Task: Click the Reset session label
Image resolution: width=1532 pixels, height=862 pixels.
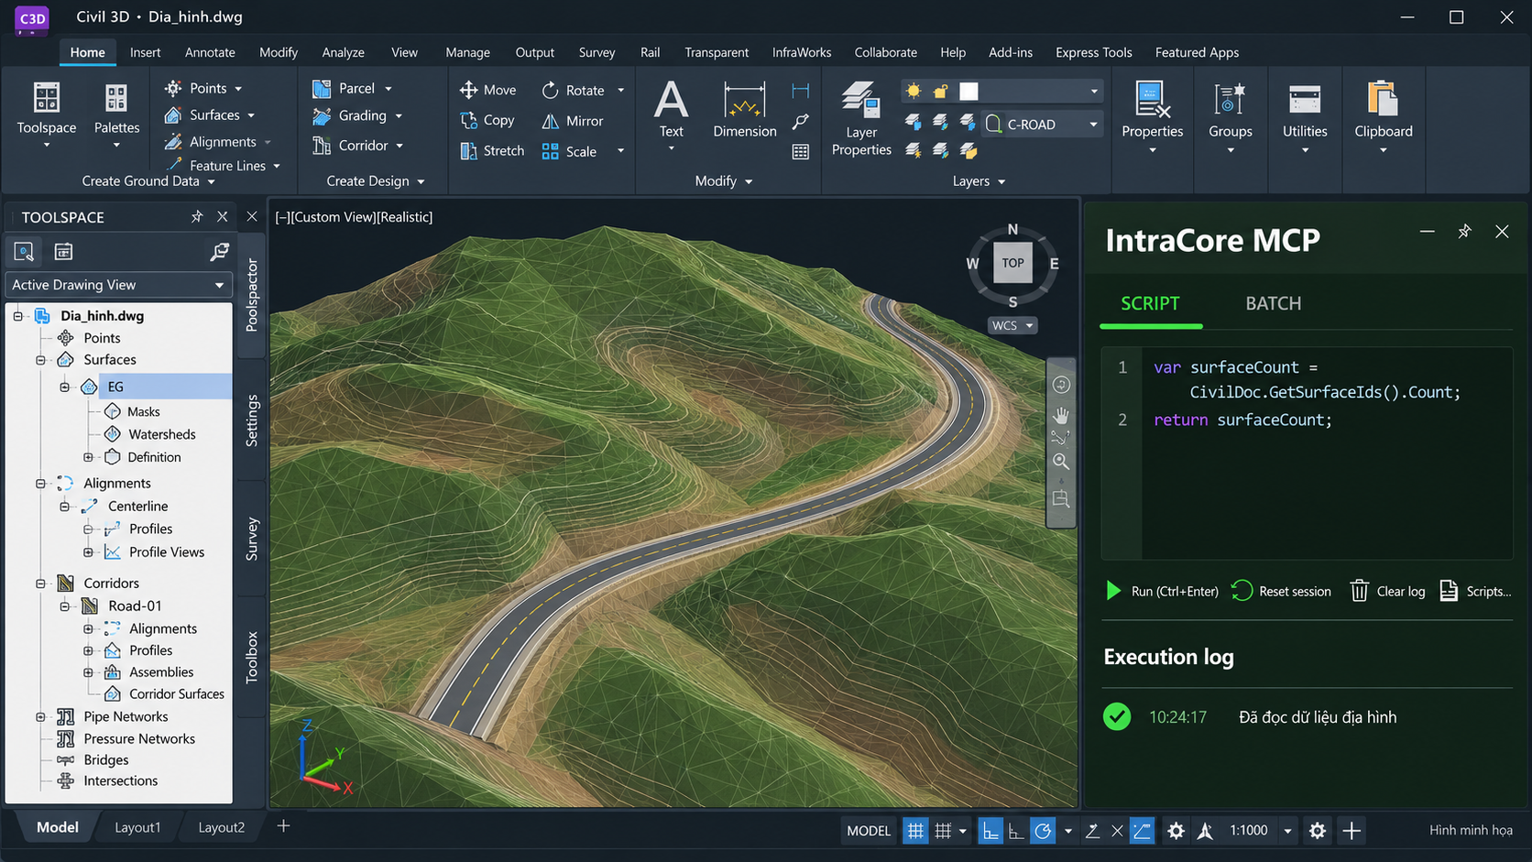Action: point(1295,592)
